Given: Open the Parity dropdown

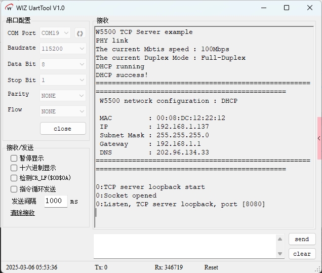Looking at the screenshot, I should 63,96.
